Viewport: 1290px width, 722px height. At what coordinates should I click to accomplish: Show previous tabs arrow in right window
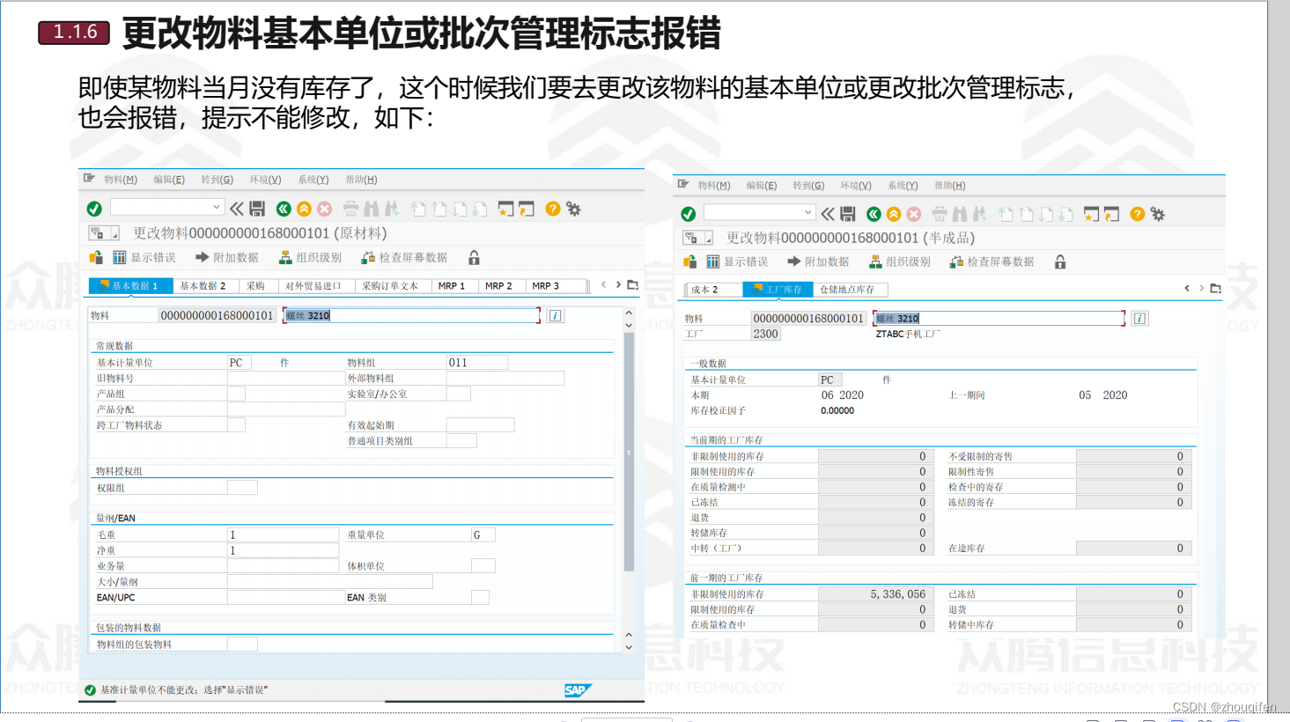click(x=1187, y=288)
